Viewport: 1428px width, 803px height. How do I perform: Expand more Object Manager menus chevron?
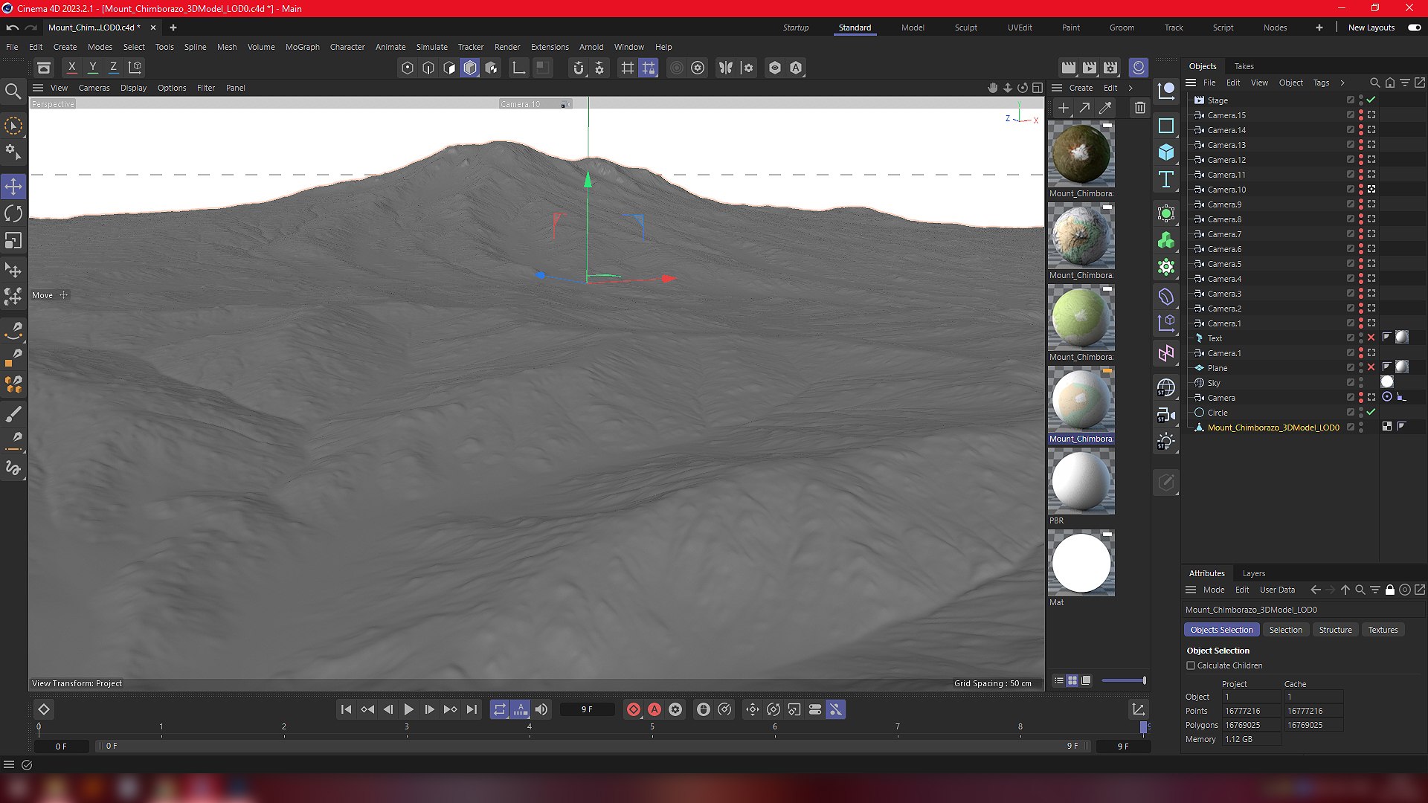coord(1342,83)
